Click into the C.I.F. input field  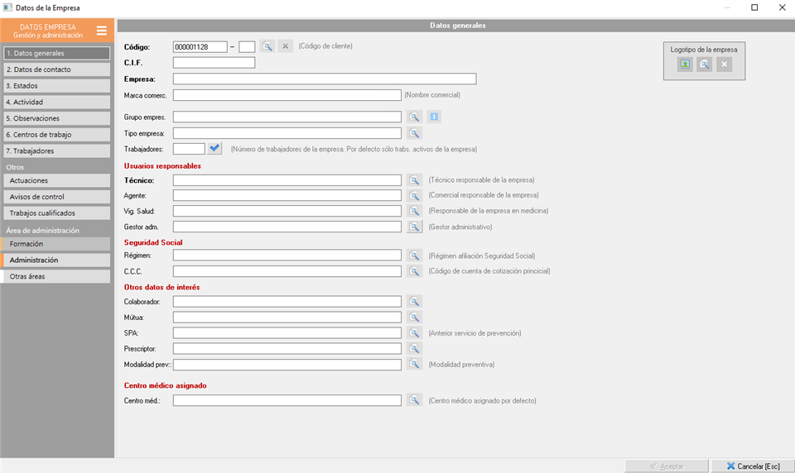(214, 63)
